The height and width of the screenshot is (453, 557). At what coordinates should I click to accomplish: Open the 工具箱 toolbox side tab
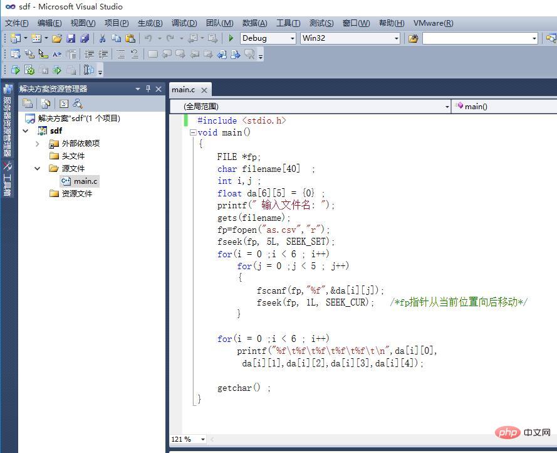[7, 180]
